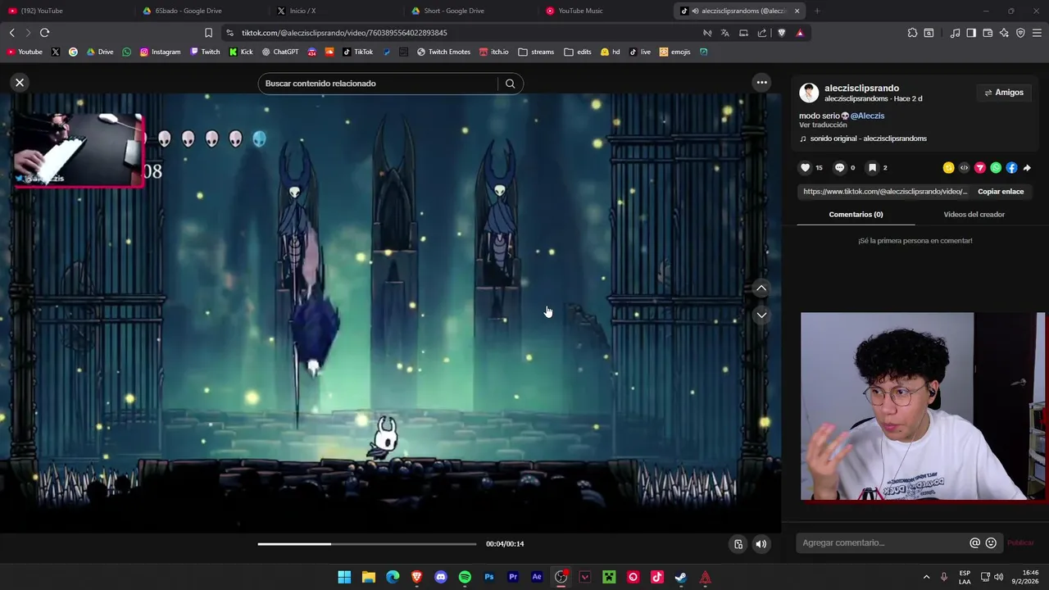Viewport: 1049px width, 590px height.
Task: Open the streams bookmarks folder
Action: 536,52
